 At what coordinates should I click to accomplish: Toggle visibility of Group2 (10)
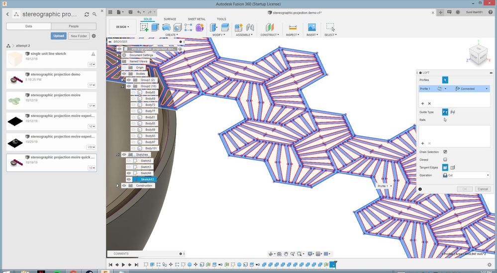click(x=129, y=86)
